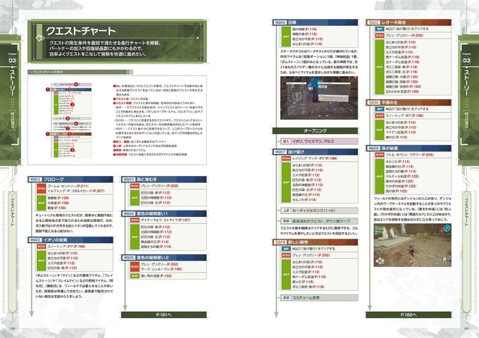
Task: Open the screenshot under M006 召喚
Action: [x=319, y=98]
